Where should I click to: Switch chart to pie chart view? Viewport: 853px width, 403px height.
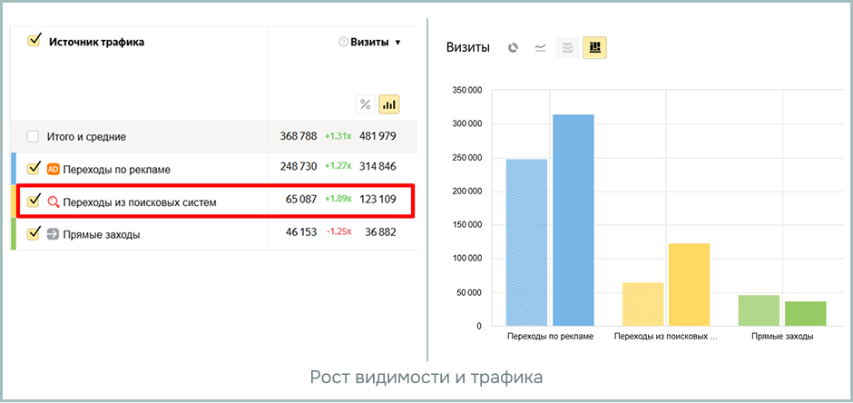coord(513,48)
